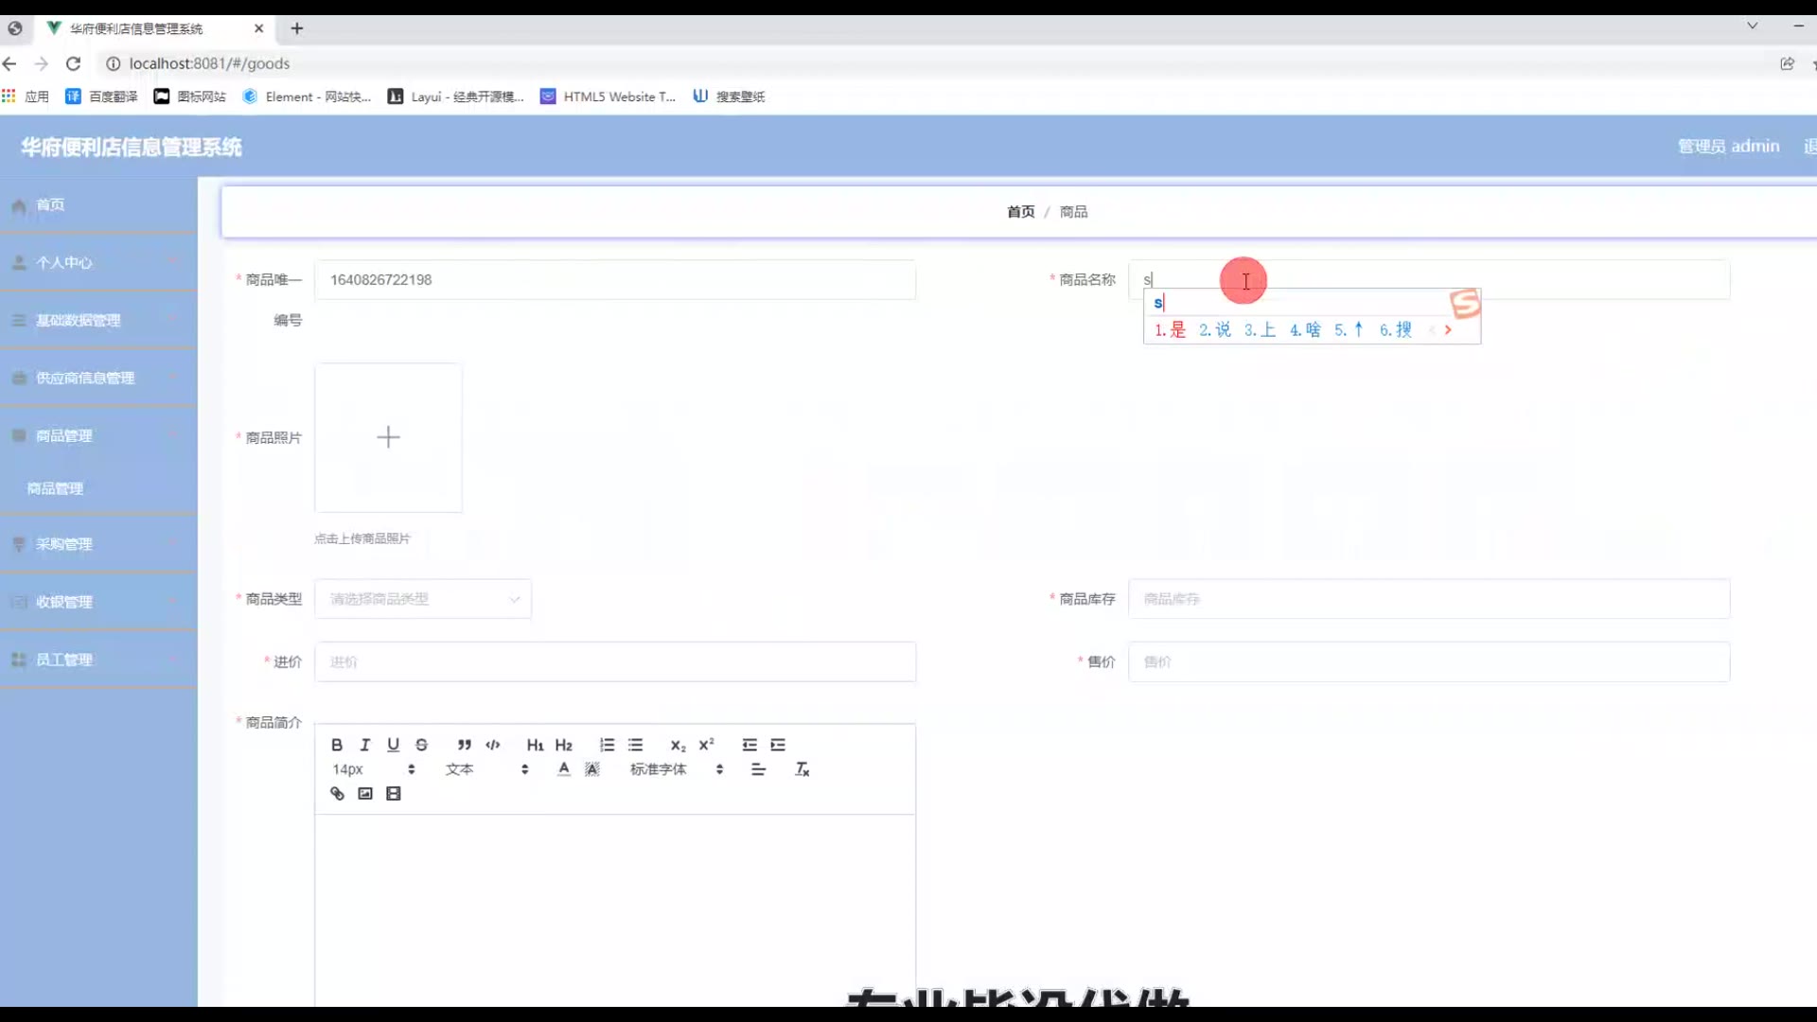Focus the 商品简介 rich text area
Image resolution: width=1817 pixels, height=1022 pixels.
point(615,908)
